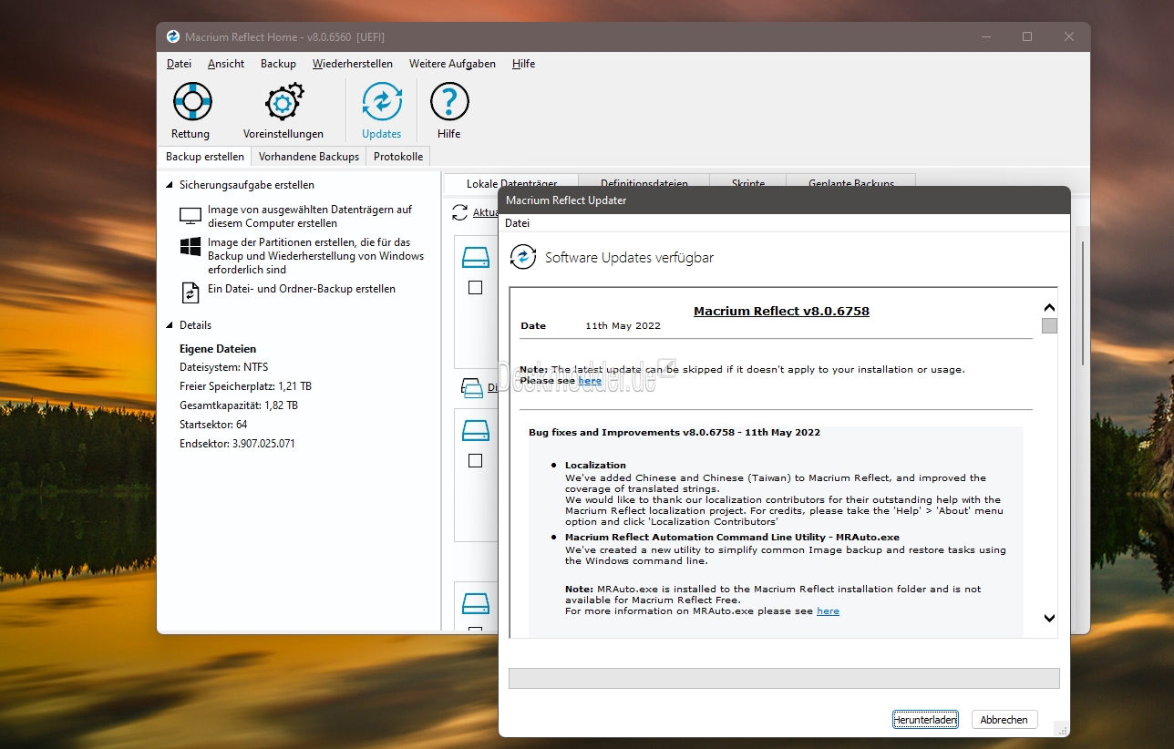Click the first disk drive icon
Viewport: 1174px width, 749px height.
pos(476,258)
